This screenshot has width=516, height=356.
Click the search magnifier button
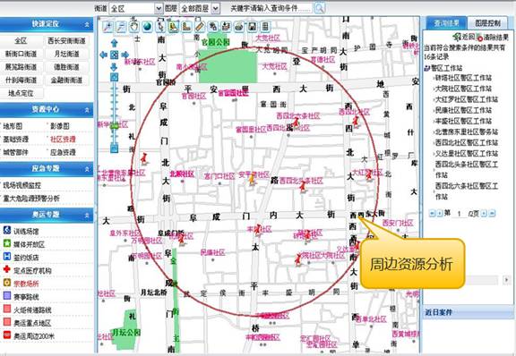[x=320, y=8]
